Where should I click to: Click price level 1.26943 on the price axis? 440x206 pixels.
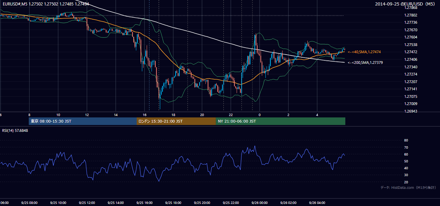410,111
